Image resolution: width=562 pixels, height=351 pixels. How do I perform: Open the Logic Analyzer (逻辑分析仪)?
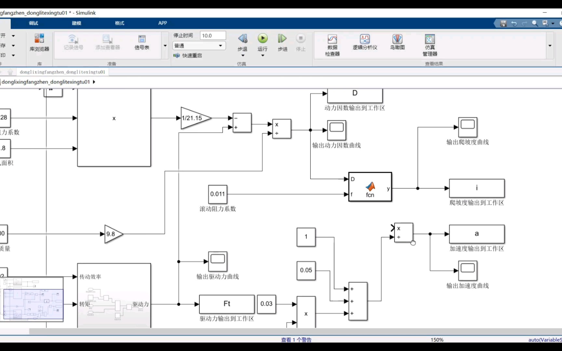point(365,43)
